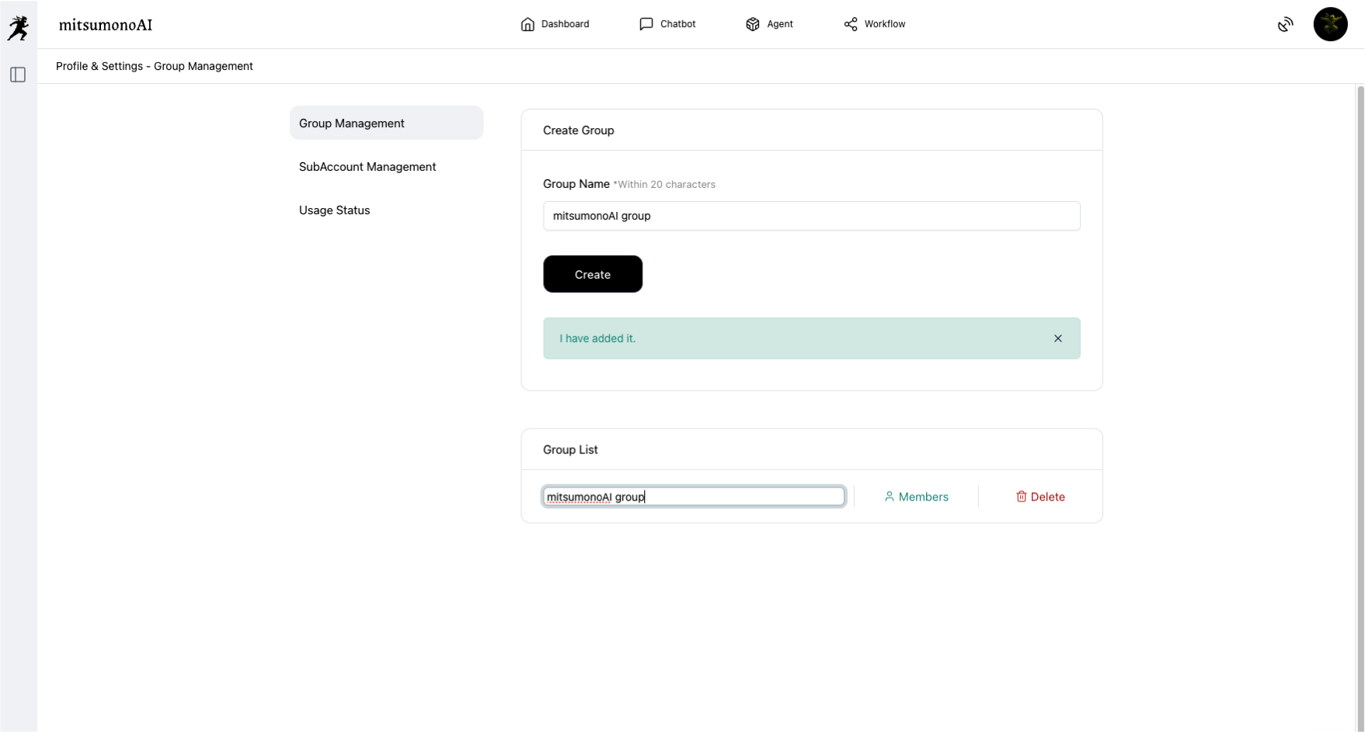Click the person icon beside Members
The width and height of the screenshot is (1365, 732).
(x=889, y=497)
